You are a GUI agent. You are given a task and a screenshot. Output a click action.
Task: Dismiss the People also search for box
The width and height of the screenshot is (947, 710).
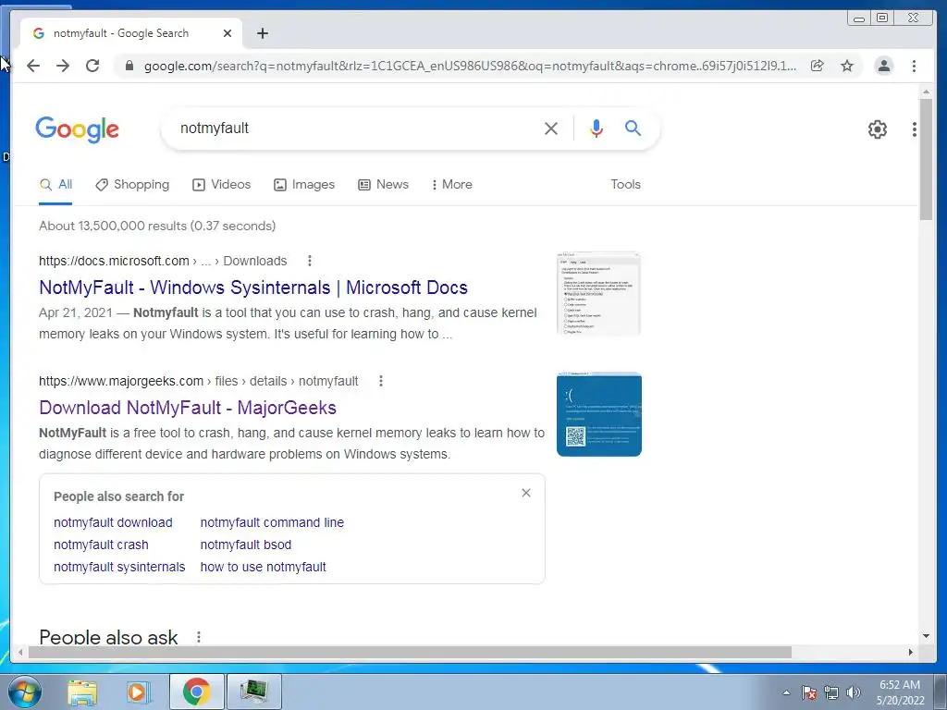(526, 494)
